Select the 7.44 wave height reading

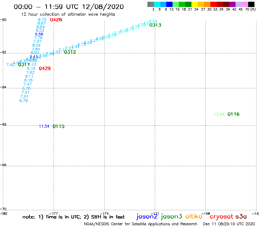[75, 47]
